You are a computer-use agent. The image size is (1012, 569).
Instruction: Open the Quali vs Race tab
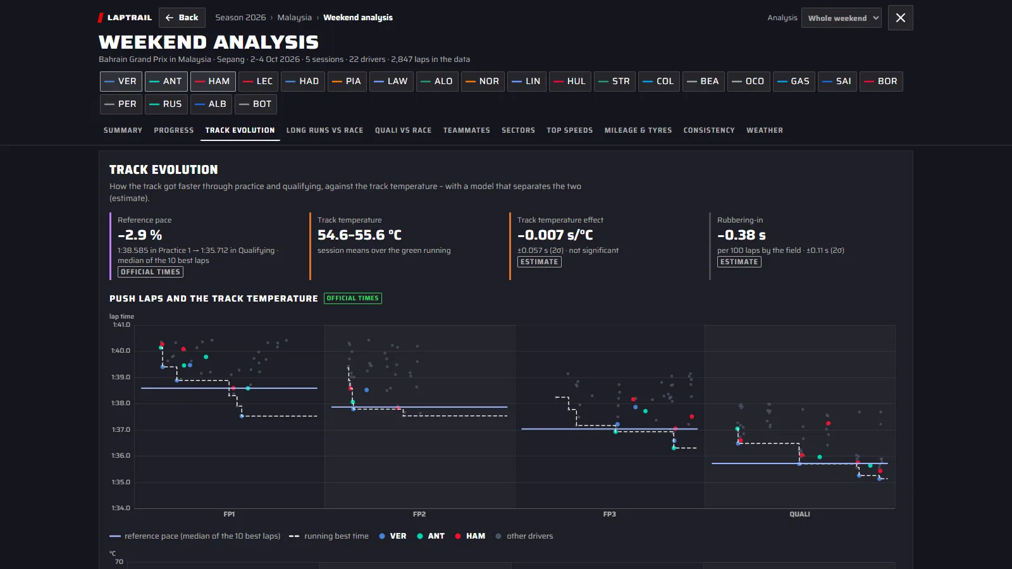pos(404,130)
